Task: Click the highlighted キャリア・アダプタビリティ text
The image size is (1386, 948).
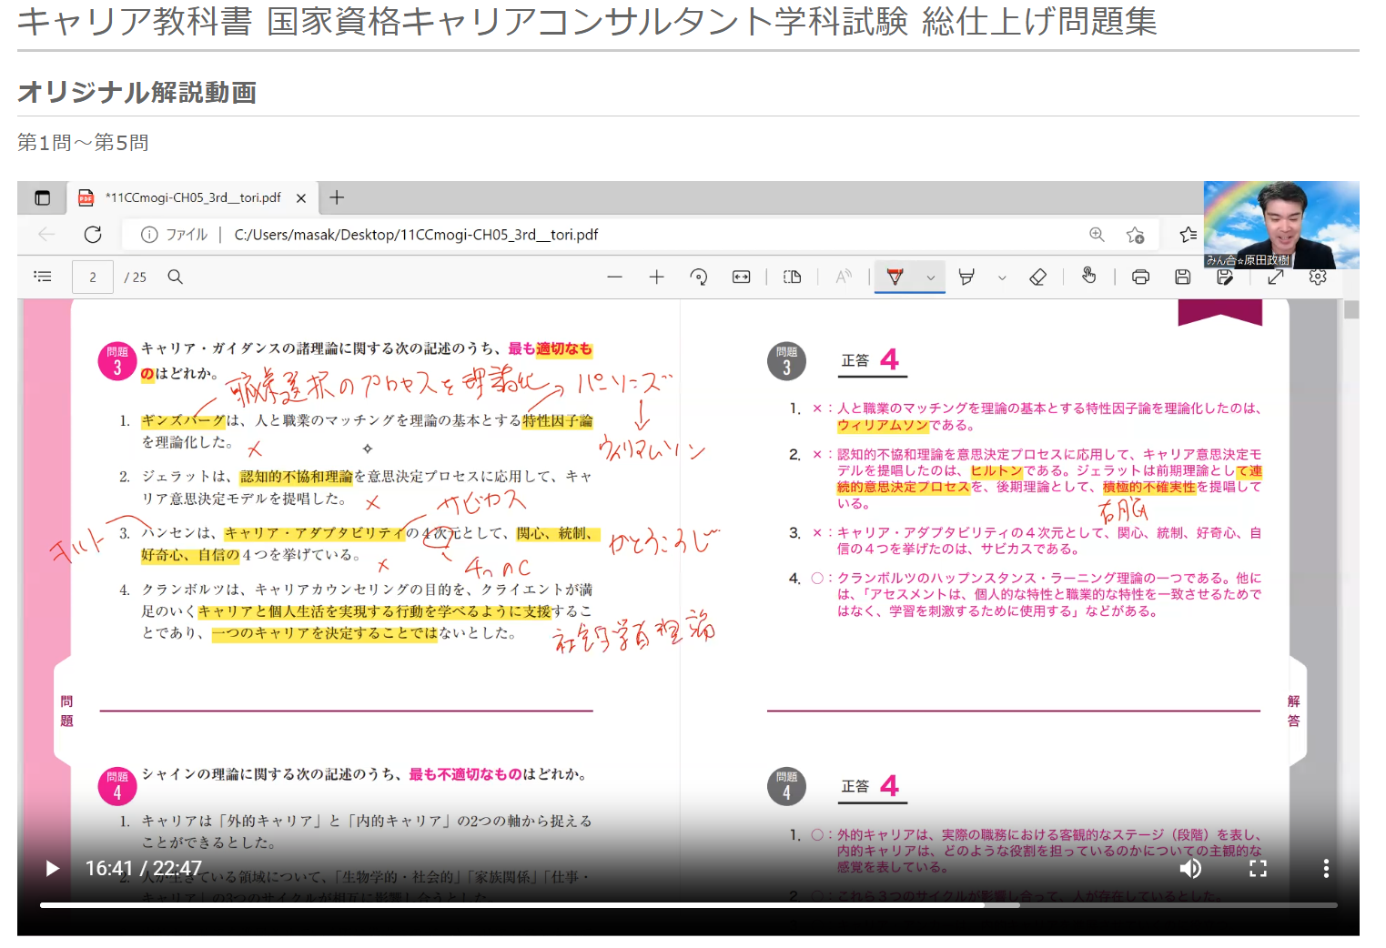Action: tap(314, 533)
